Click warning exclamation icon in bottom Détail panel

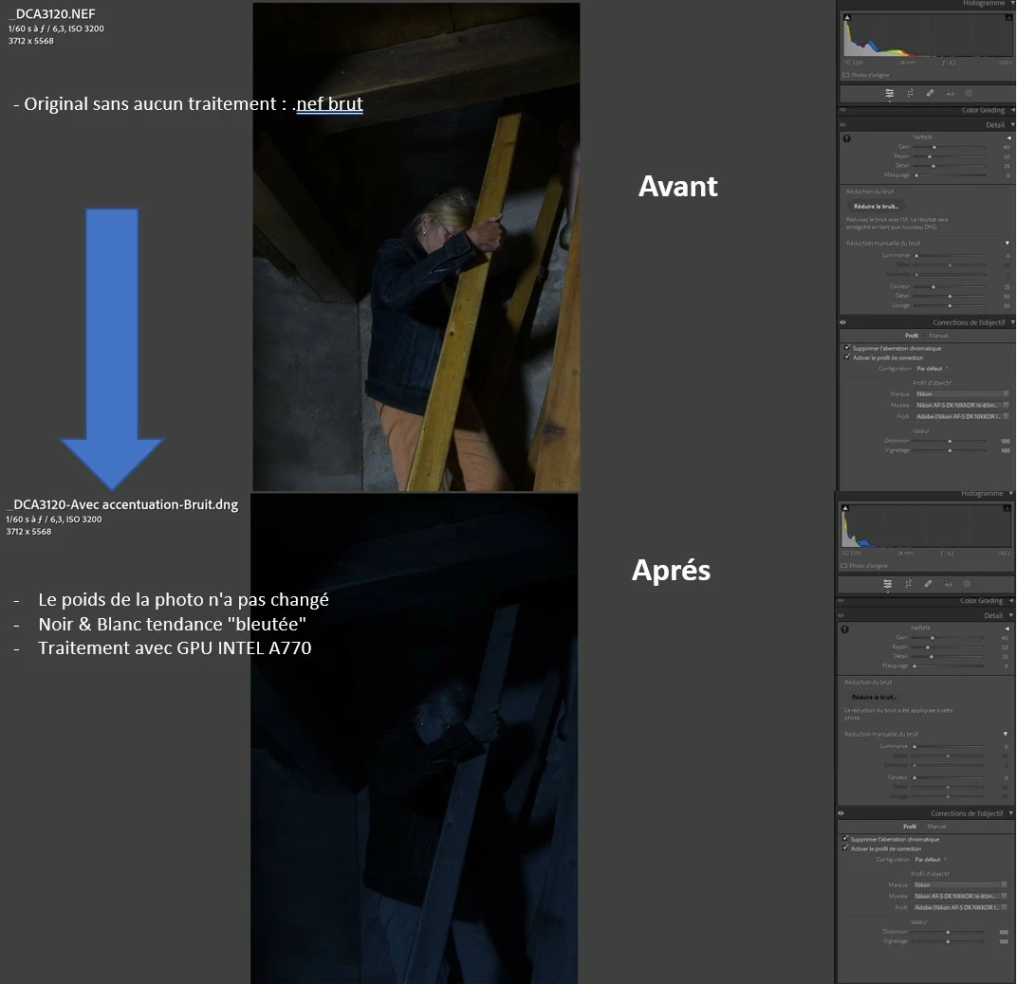point(844,629)
